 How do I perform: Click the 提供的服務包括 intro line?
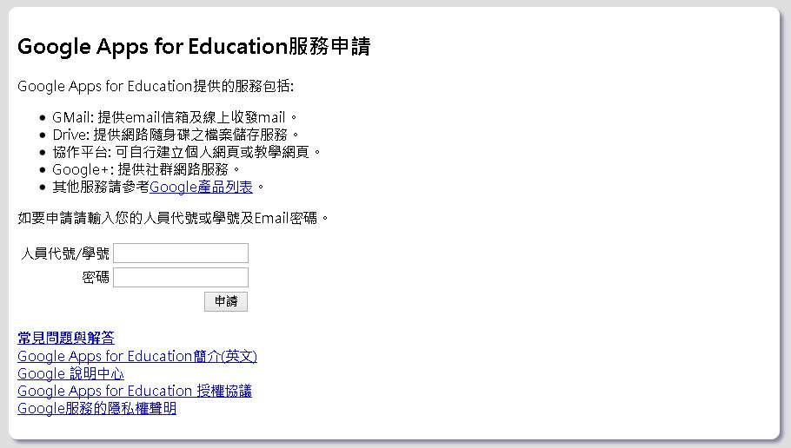(x=156, y=86)
